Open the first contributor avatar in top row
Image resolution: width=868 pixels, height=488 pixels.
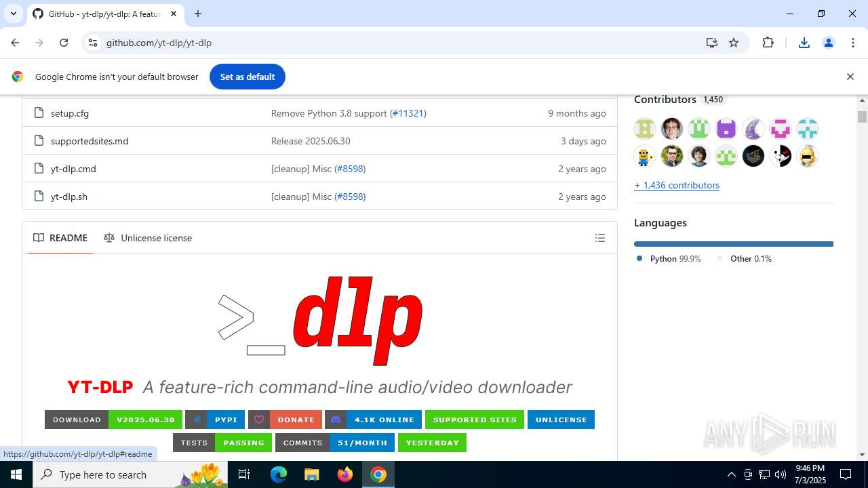[645, 128]
